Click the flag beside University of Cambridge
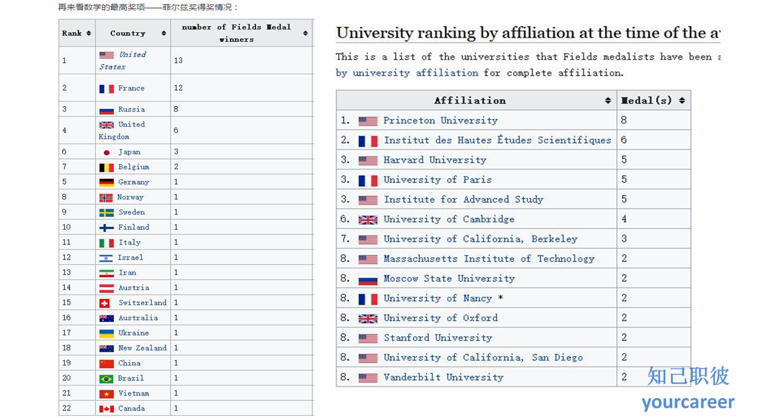 [x=368, y=220]
